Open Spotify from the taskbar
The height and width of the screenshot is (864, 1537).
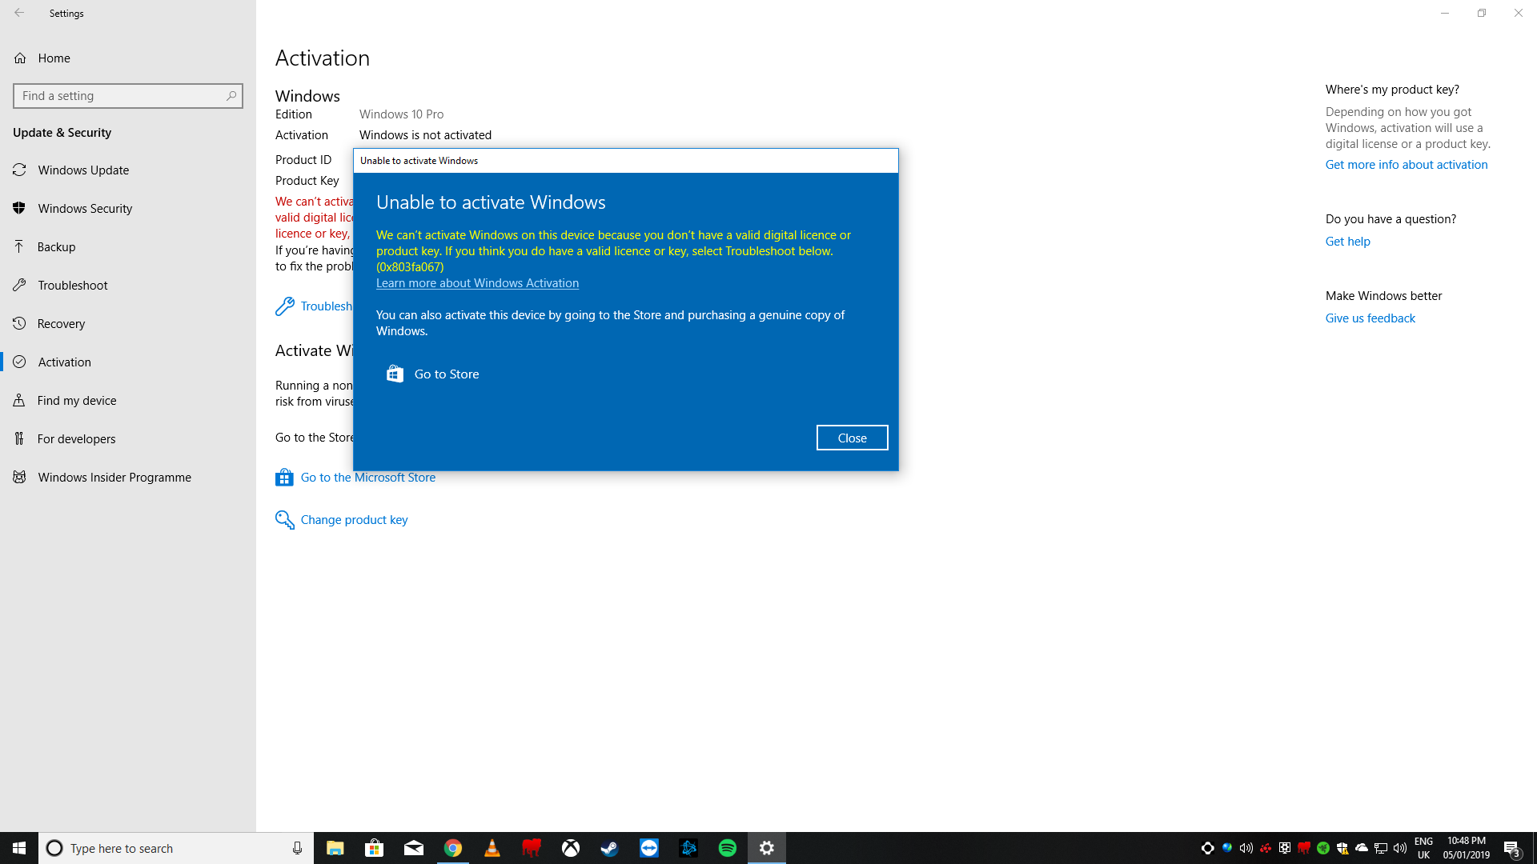[x=728, y=848]
